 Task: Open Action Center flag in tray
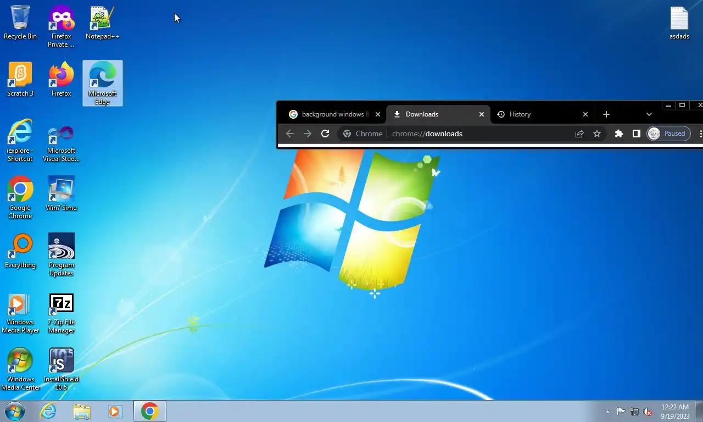coord(621,412)
